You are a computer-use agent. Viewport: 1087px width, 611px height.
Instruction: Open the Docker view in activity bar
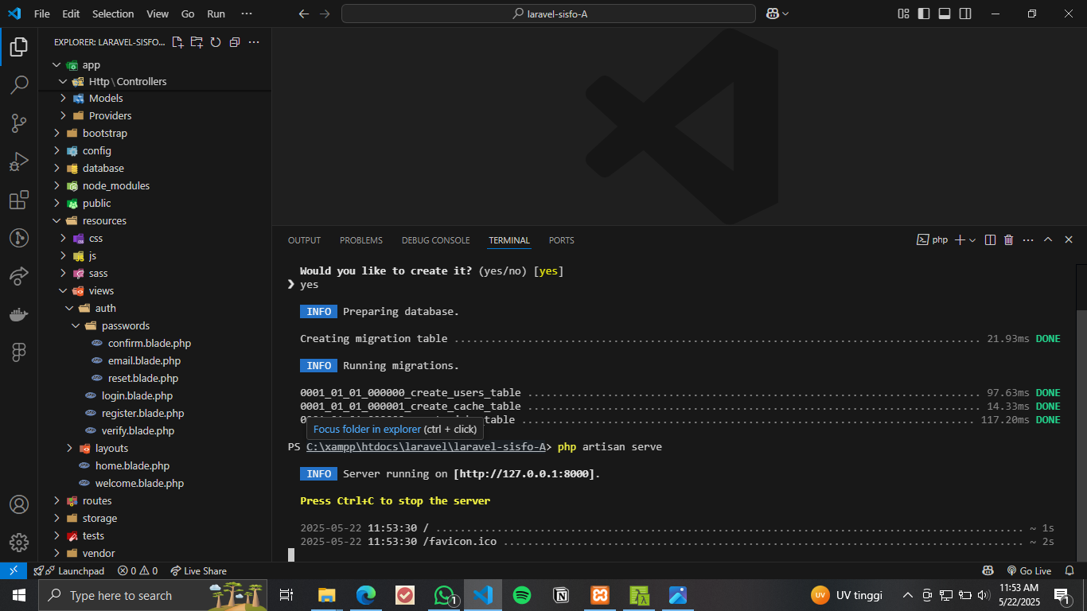click(x=19, y=314)
